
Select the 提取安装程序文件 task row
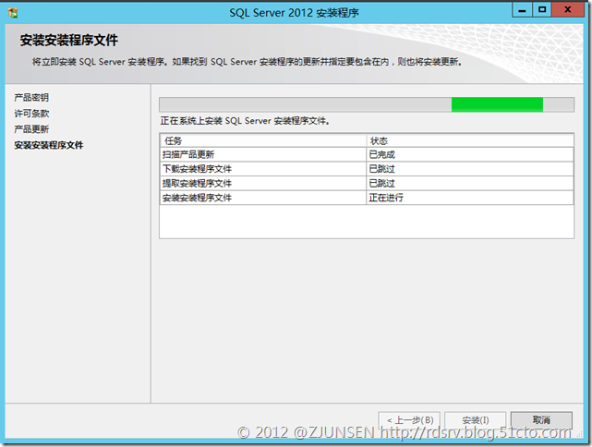pyautogui.click(x=367, y=184)
